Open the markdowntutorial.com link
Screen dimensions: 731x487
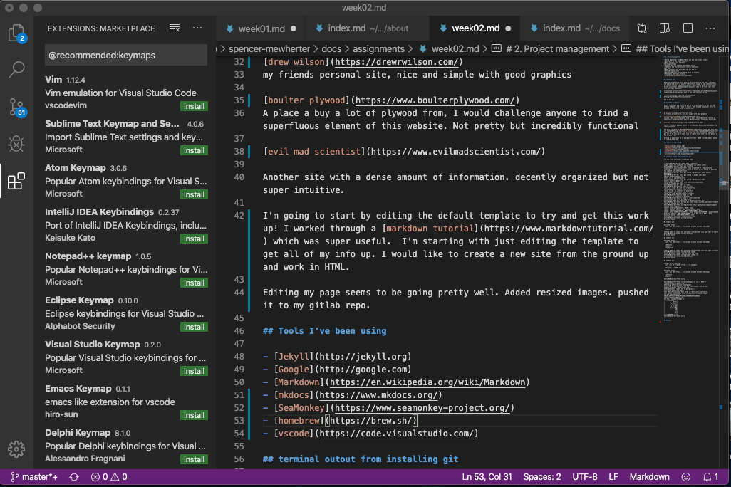click(x=569, y=229)
